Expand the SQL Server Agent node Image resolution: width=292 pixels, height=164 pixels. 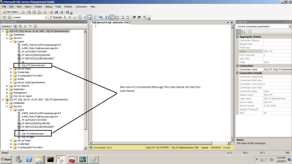click(x=7, y=96)
